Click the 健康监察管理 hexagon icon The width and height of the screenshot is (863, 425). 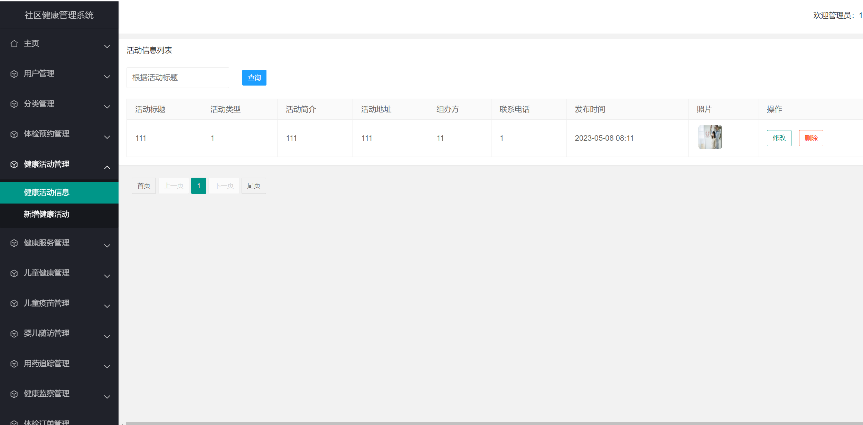pyautogui.click(x=14, y=393)
